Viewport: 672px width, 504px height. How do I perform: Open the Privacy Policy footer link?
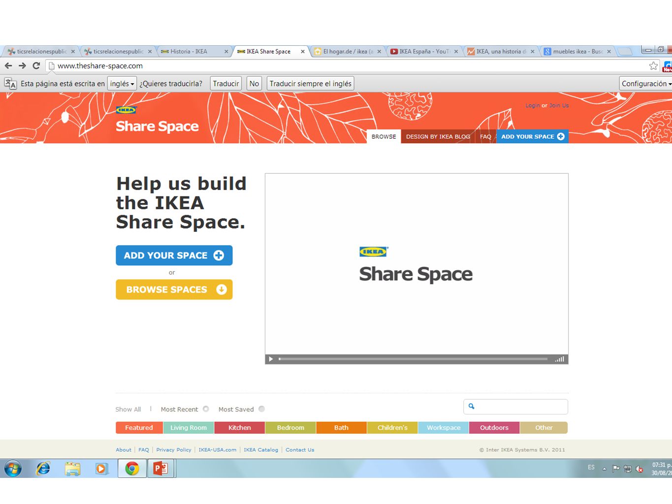click(x=174, y=450)
